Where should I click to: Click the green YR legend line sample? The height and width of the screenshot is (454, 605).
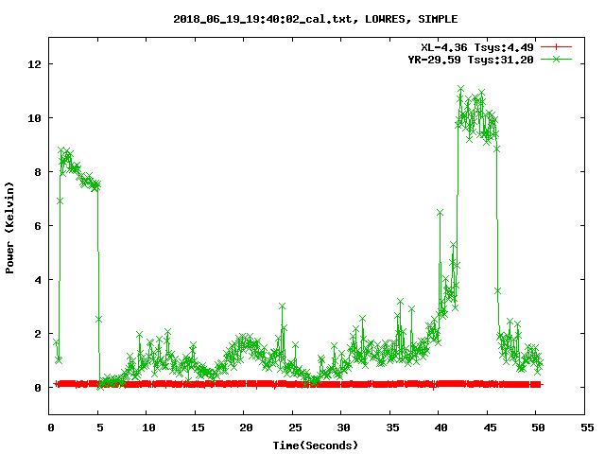[556, 59]
